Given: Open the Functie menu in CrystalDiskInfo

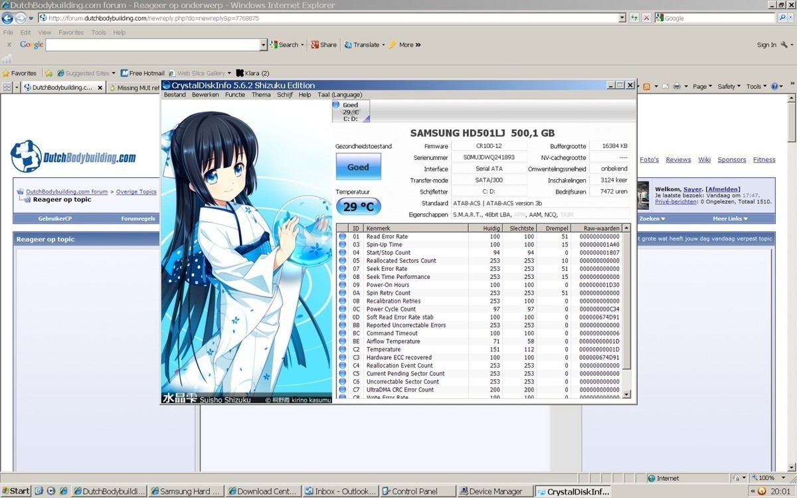Looking at the screenshot, I should (234, 95).
